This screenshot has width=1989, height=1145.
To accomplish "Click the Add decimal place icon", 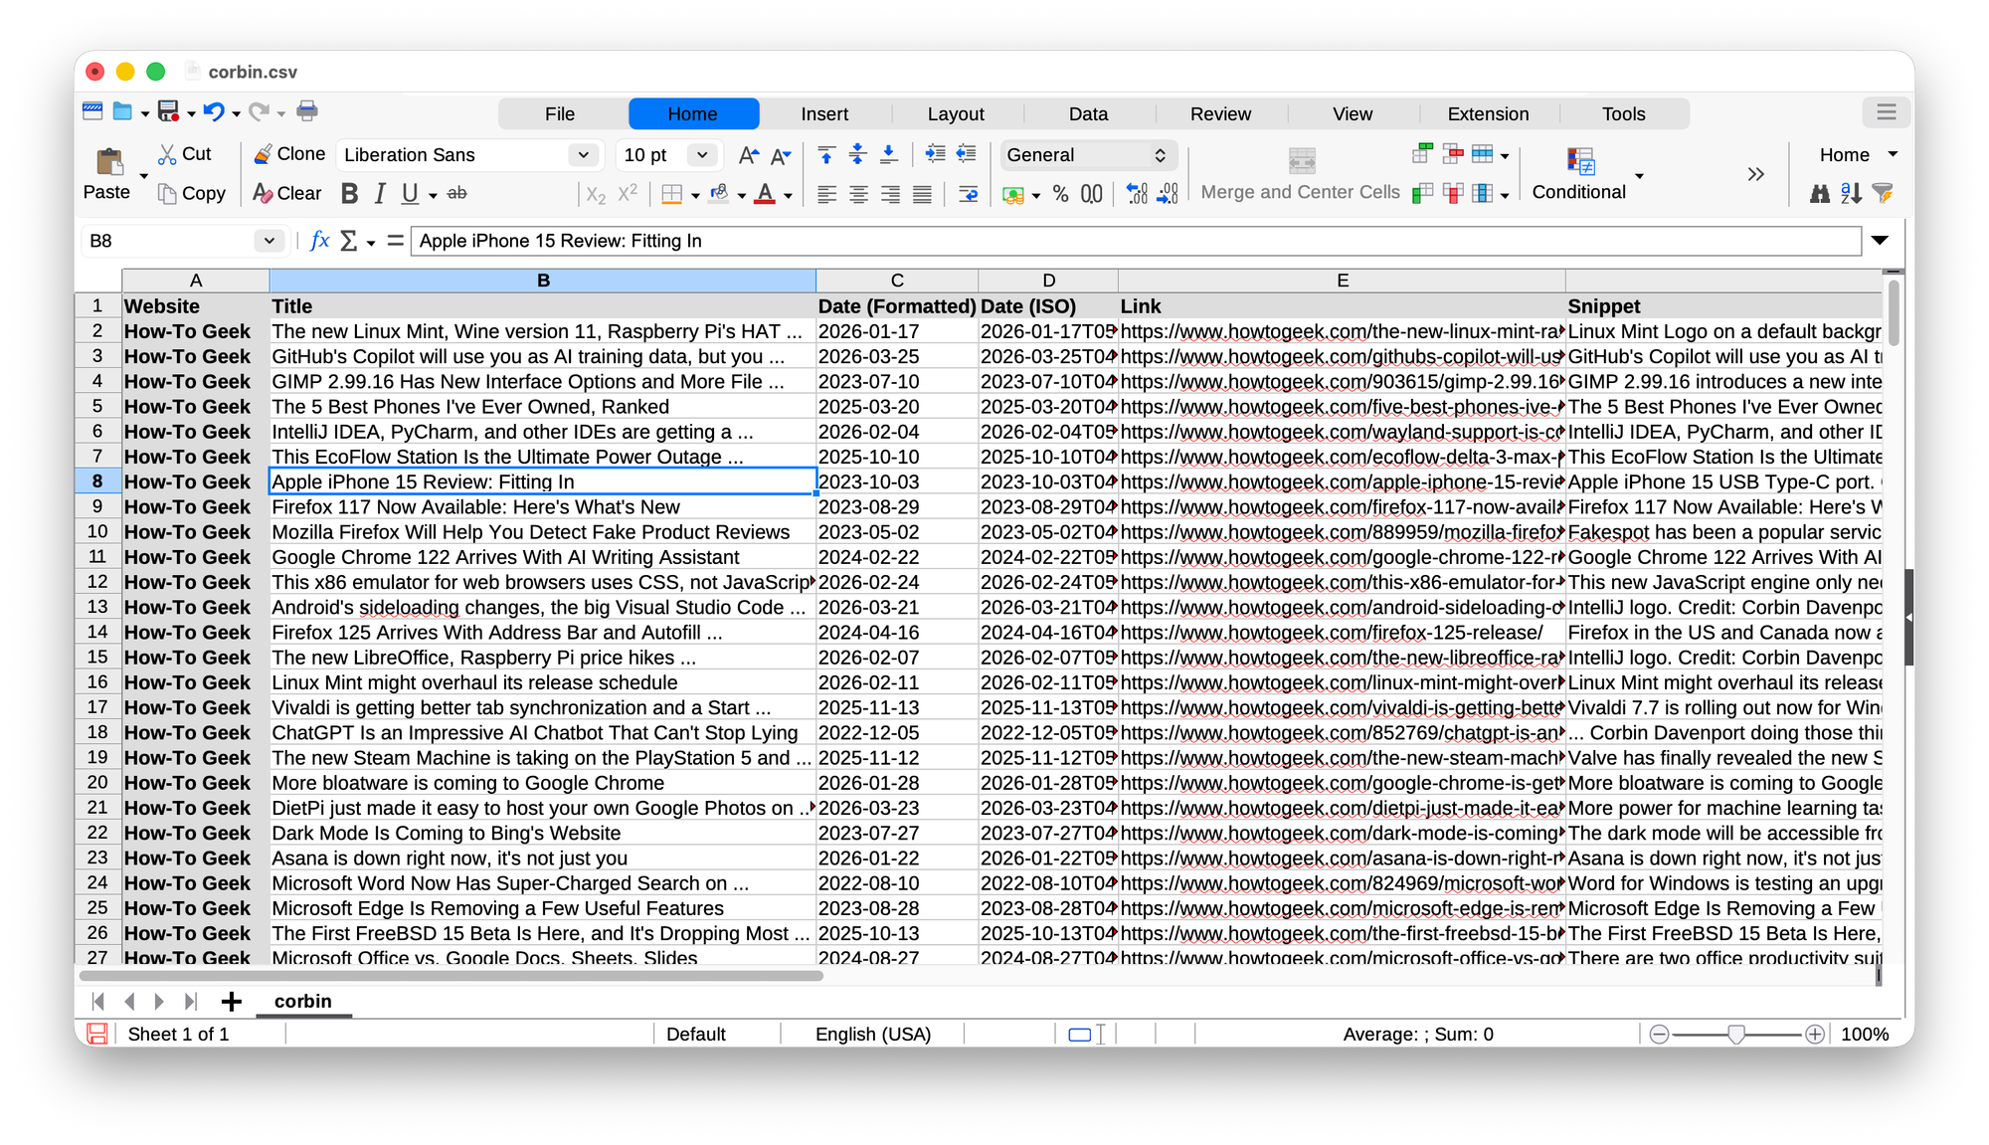I will pyautogui.click(x=1138, y=194).
